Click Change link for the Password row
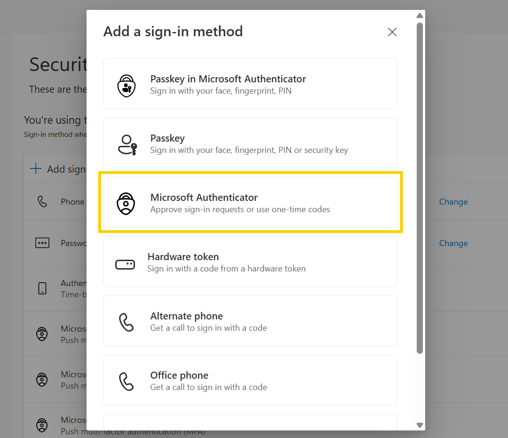The image size is (508, 438). point(453,243)
